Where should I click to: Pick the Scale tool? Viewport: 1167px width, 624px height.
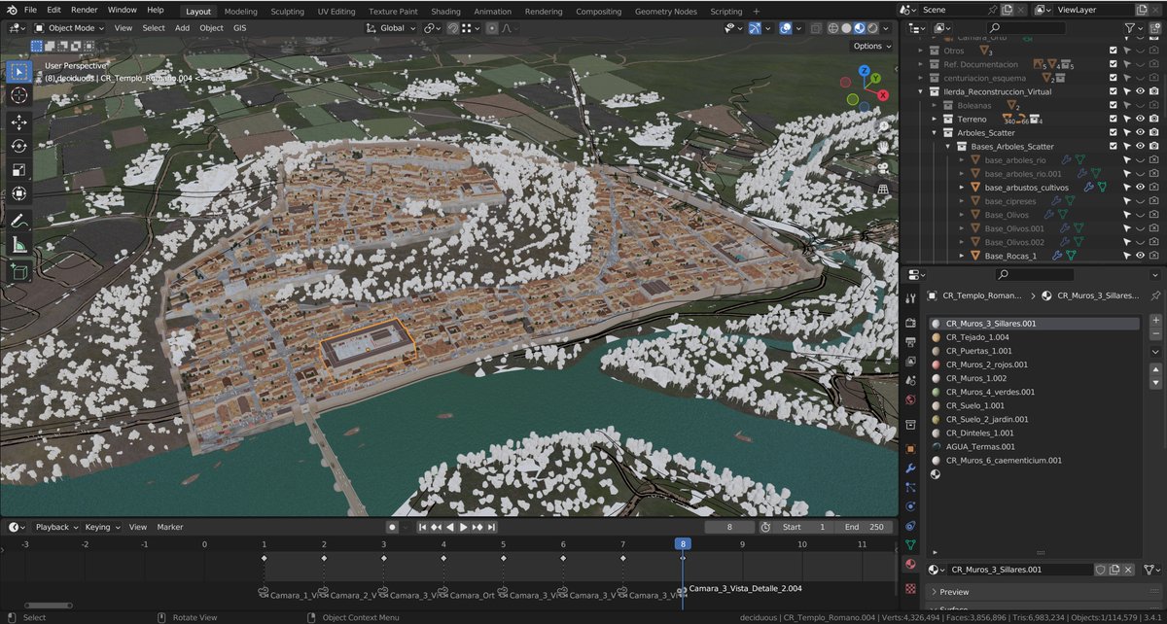click(x=18, y=170)
